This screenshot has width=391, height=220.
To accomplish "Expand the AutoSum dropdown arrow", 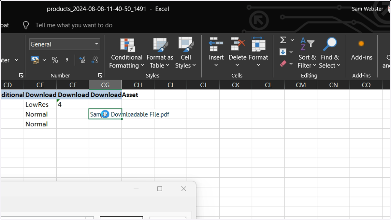I will (x=292, y=40).
